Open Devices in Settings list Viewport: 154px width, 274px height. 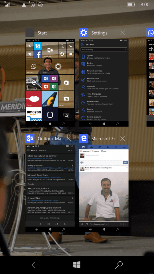point(104,64)
